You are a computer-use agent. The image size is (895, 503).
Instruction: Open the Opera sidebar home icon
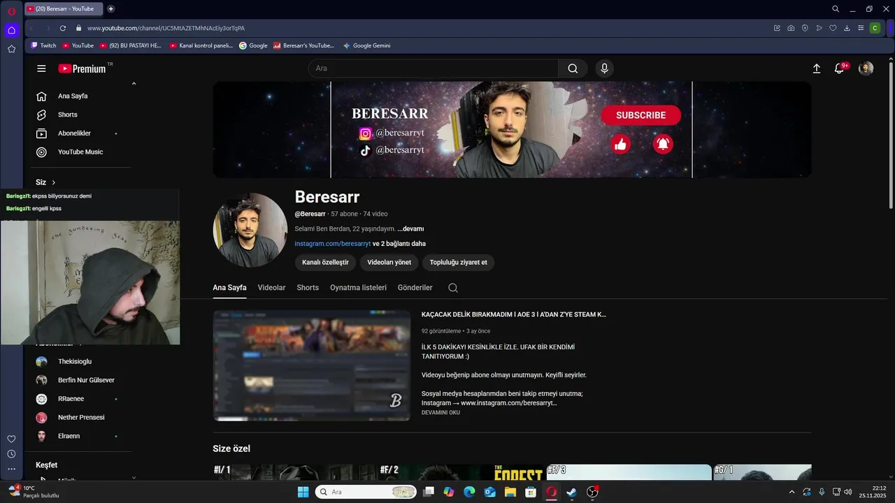pos(11,30)
